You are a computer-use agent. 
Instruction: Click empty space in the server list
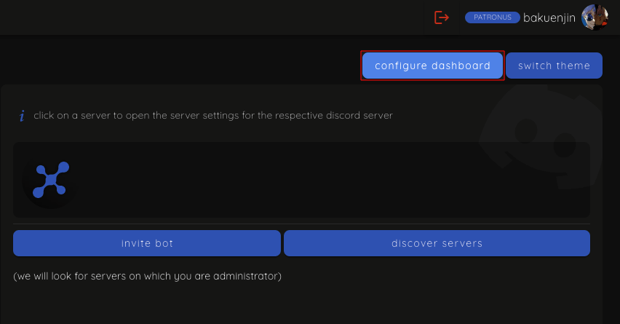click(327, 179)
